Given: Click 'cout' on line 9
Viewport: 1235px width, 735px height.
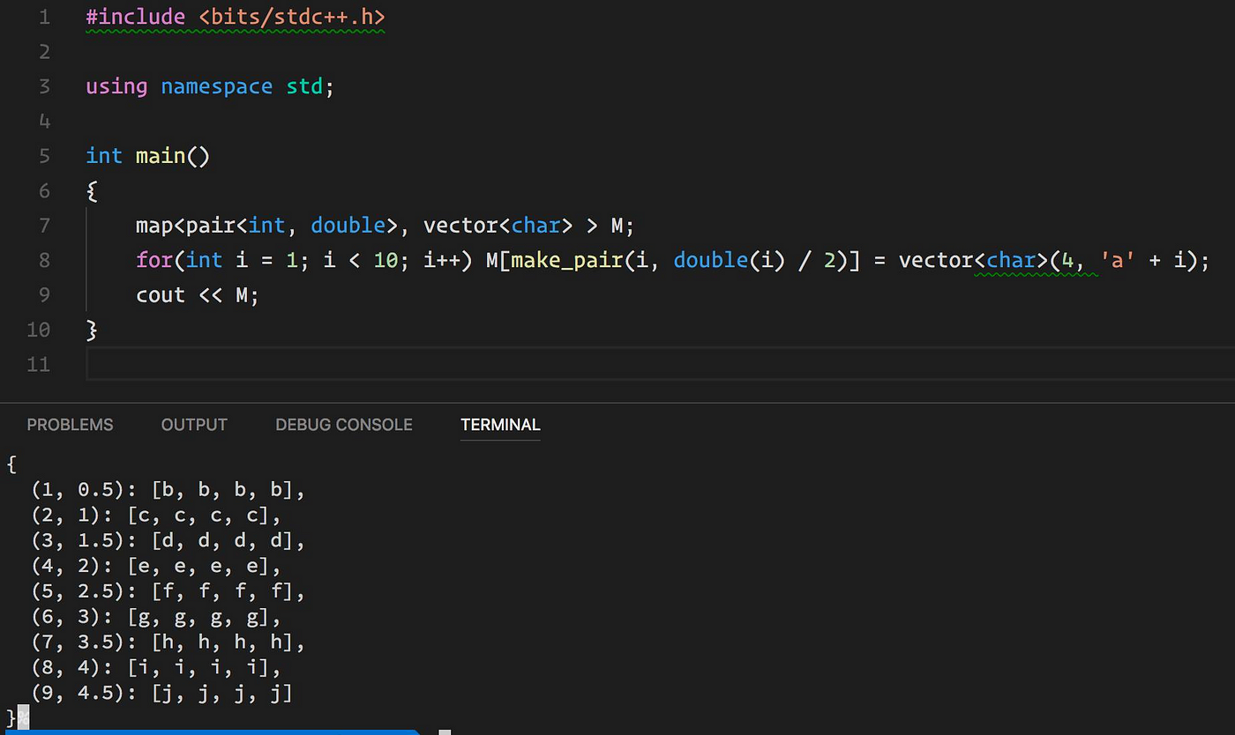Looking at the screenshot, I should pyautogui.click(x=161, y=295).
